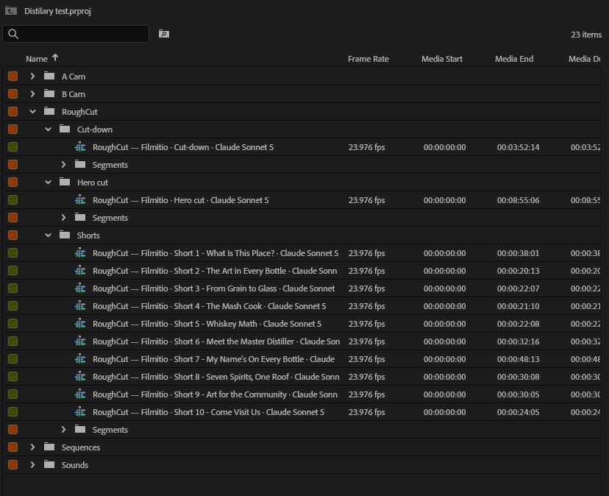Click the green label swatch of the Hero cut sequence
This screenshot has width=609, height=496.
pos(13,200)
